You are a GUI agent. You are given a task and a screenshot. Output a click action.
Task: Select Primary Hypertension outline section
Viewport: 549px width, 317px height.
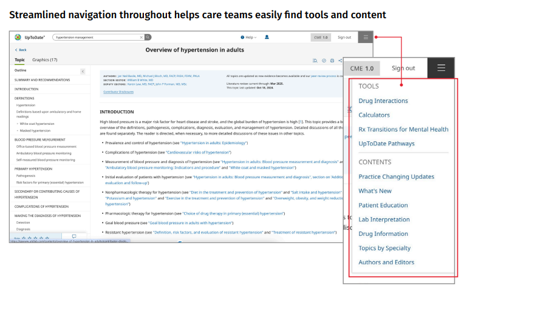(x=33, y=169)
